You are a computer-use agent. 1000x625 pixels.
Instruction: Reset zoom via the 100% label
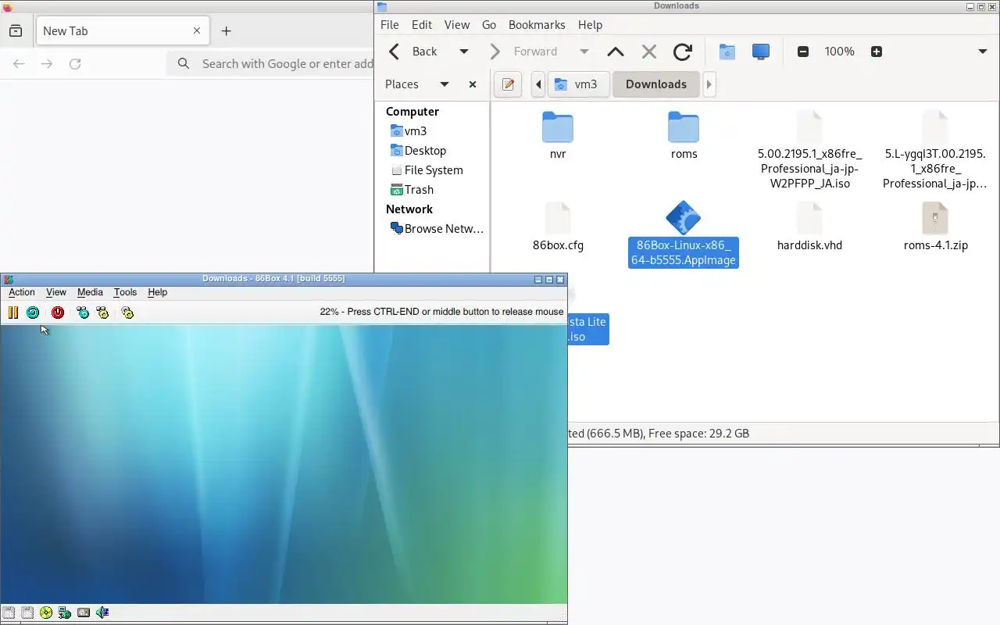pyautogui.click(x=840, y=52)
